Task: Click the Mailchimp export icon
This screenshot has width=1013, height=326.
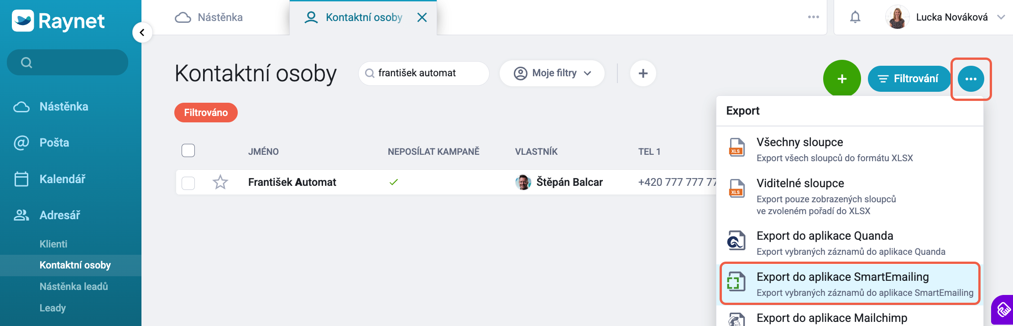Action: pyautogui.click(x=736, y=320)
